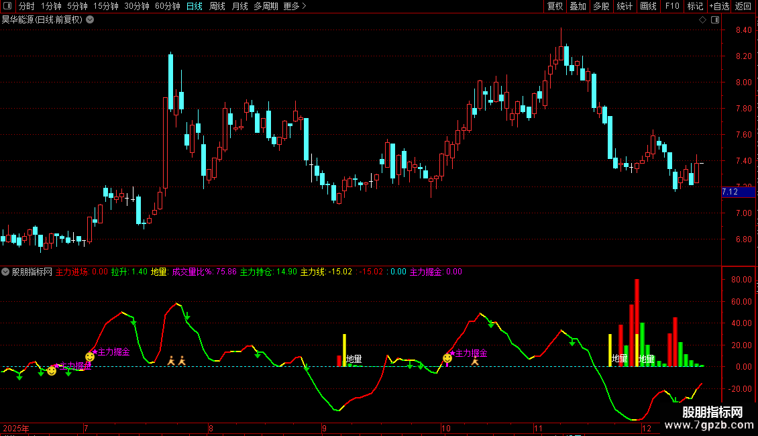Expand the 更多 periods menu
The image size is (758, 436).
(295, 6)
